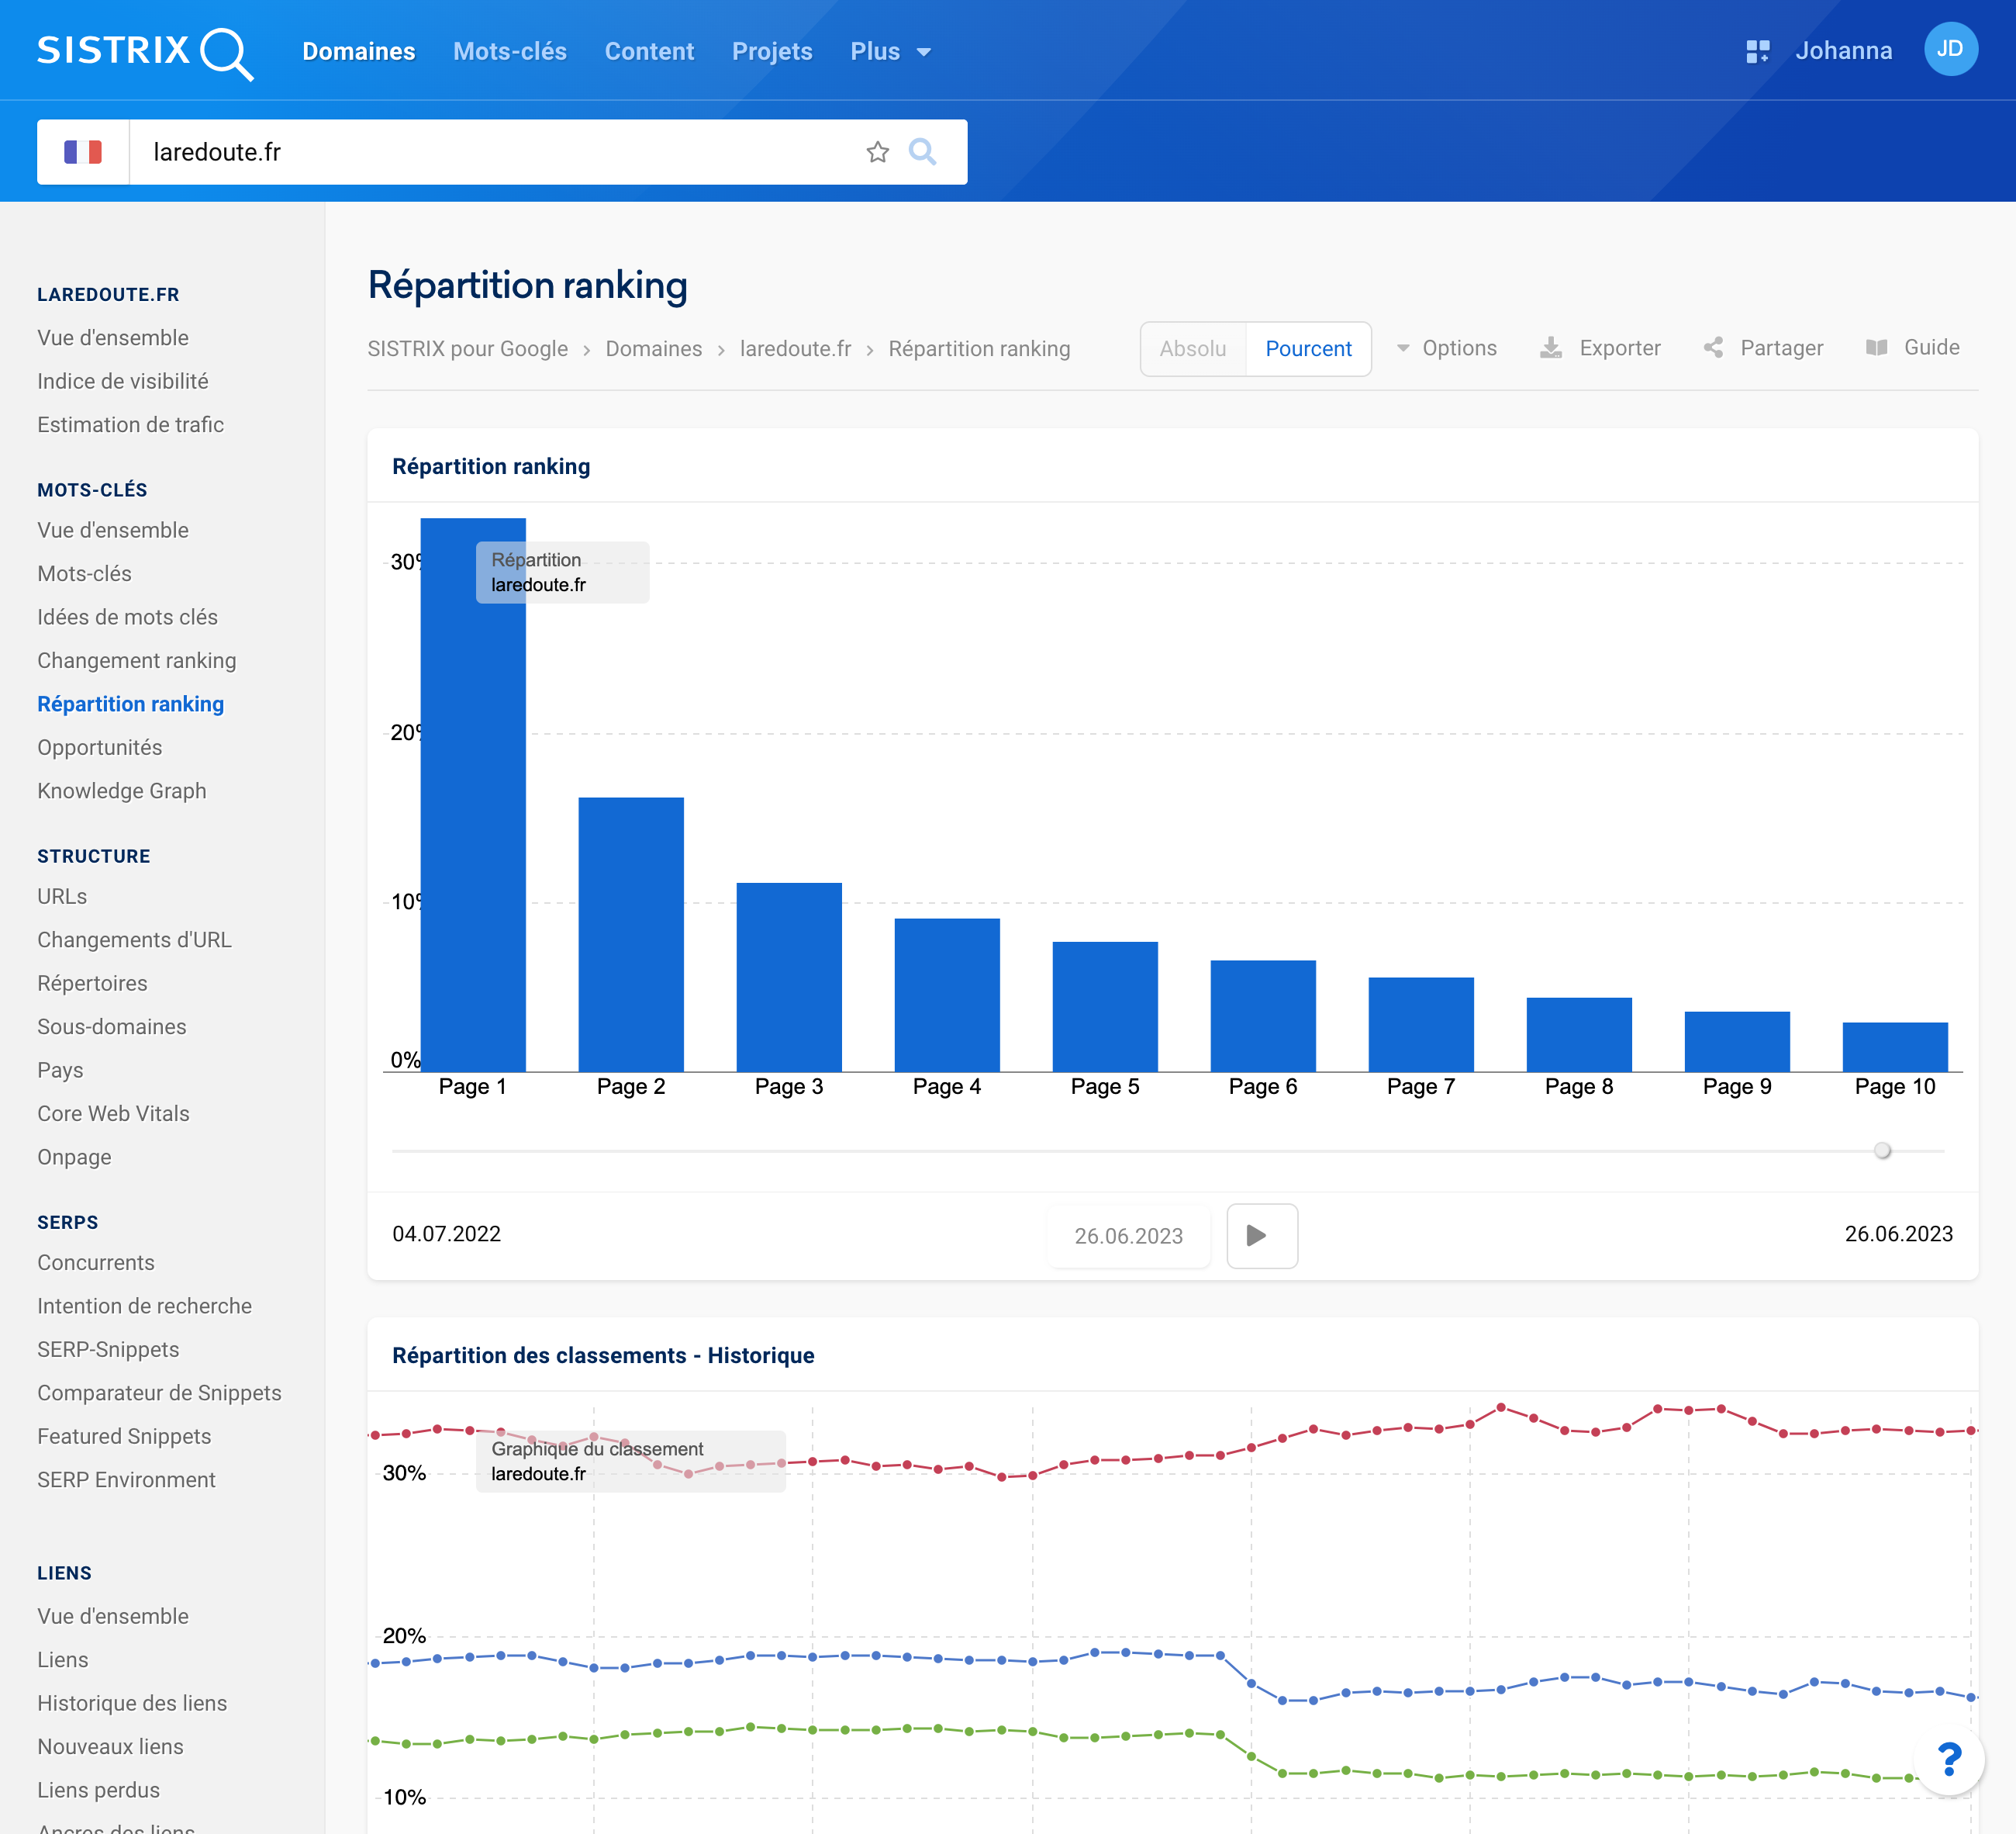Open Changements d'URL

[x=134, y=939]
